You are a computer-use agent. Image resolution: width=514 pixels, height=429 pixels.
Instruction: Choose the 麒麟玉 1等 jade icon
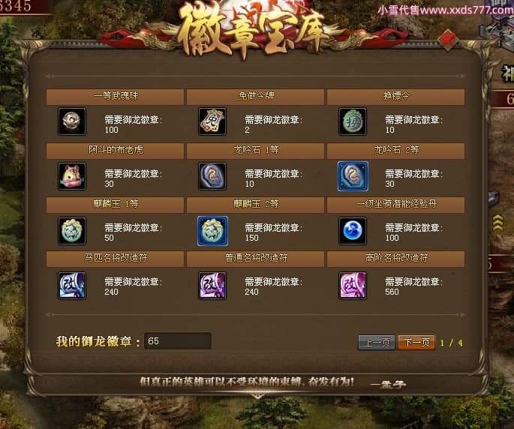(x=72, y=231)
